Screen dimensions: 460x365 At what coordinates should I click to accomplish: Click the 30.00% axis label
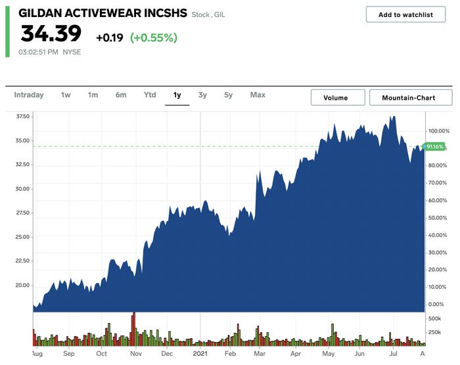click(x=438, y=253)
